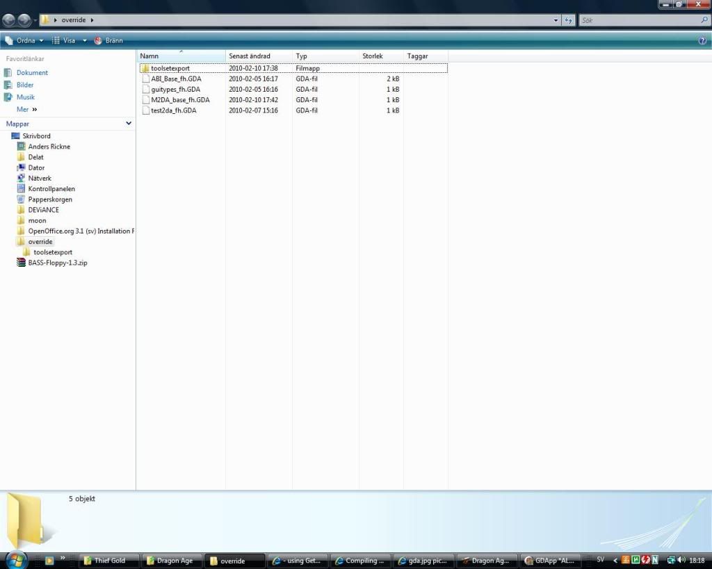Click the Windows Start orb

click(x=16, y=559)
